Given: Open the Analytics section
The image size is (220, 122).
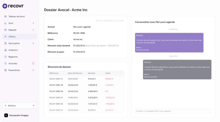Looking at the screenshot, I should [x=19, y=50].
